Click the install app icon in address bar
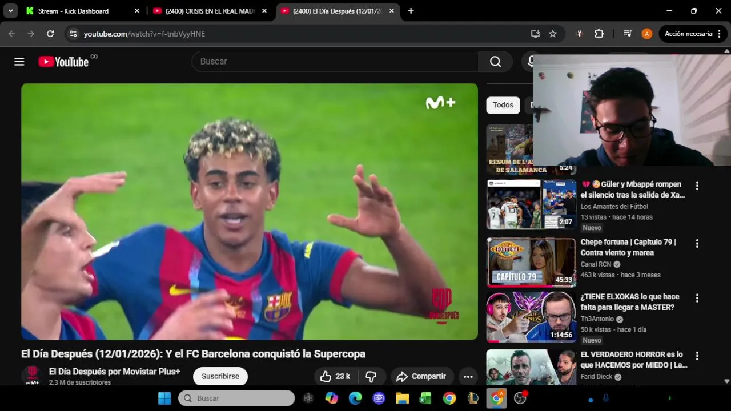 [x=535, y=34]
